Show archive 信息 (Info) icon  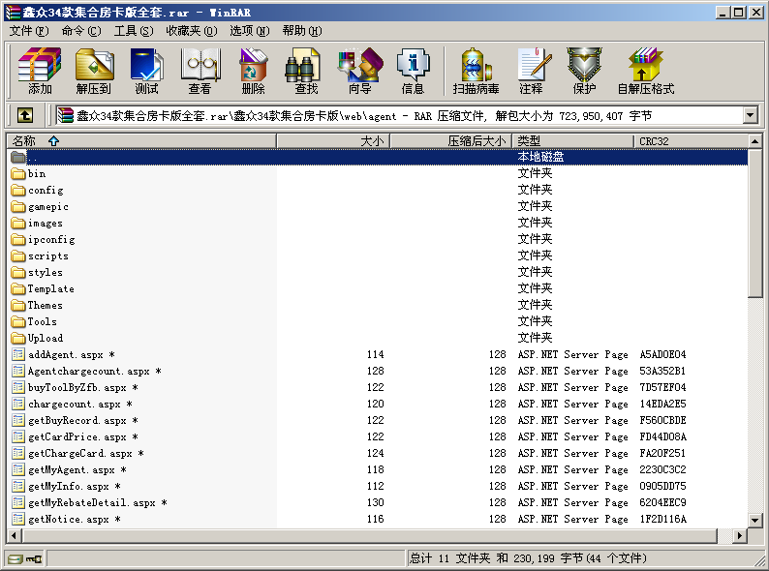tap(413, 72)
